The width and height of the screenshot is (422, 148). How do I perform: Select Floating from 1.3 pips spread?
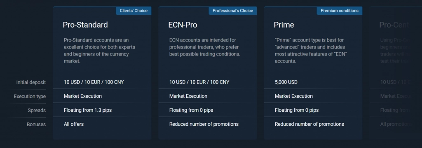click(87, 110)
